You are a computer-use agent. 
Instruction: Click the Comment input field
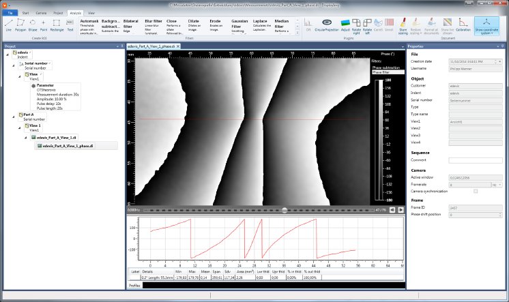[x=476, y=160]
